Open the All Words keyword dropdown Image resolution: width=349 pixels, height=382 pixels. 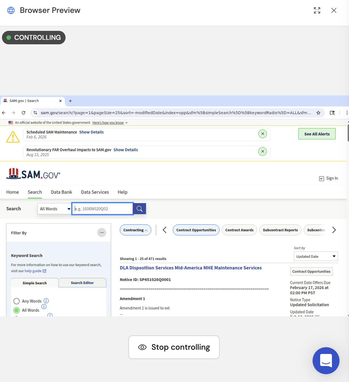click(x=54, y=209)
